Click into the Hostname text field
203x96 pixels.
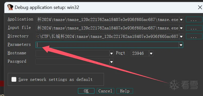tap(73, 53)
